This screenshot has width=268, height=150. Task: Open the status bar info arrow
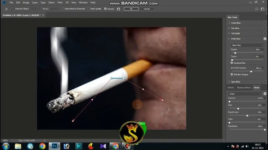tap(45, 140)
